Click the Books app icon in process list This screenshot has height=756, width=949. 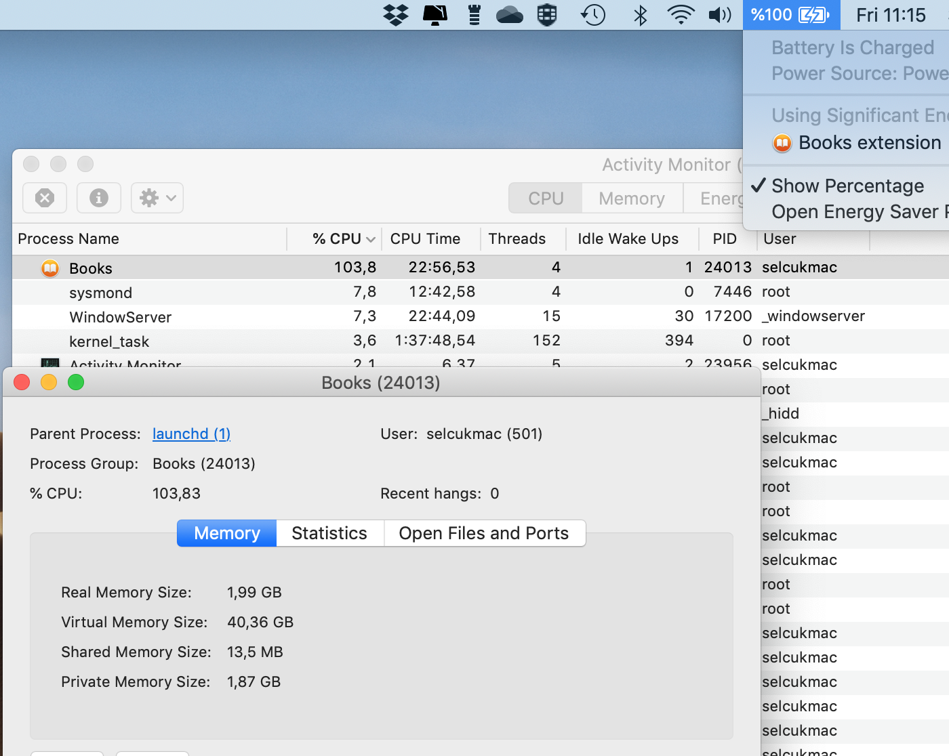[x=50, y=268]
